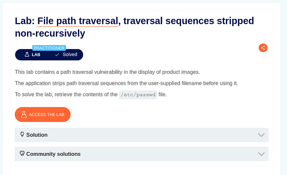Open the Community solutions accordion label
This screenshot has width=287, height=175.
53,154
